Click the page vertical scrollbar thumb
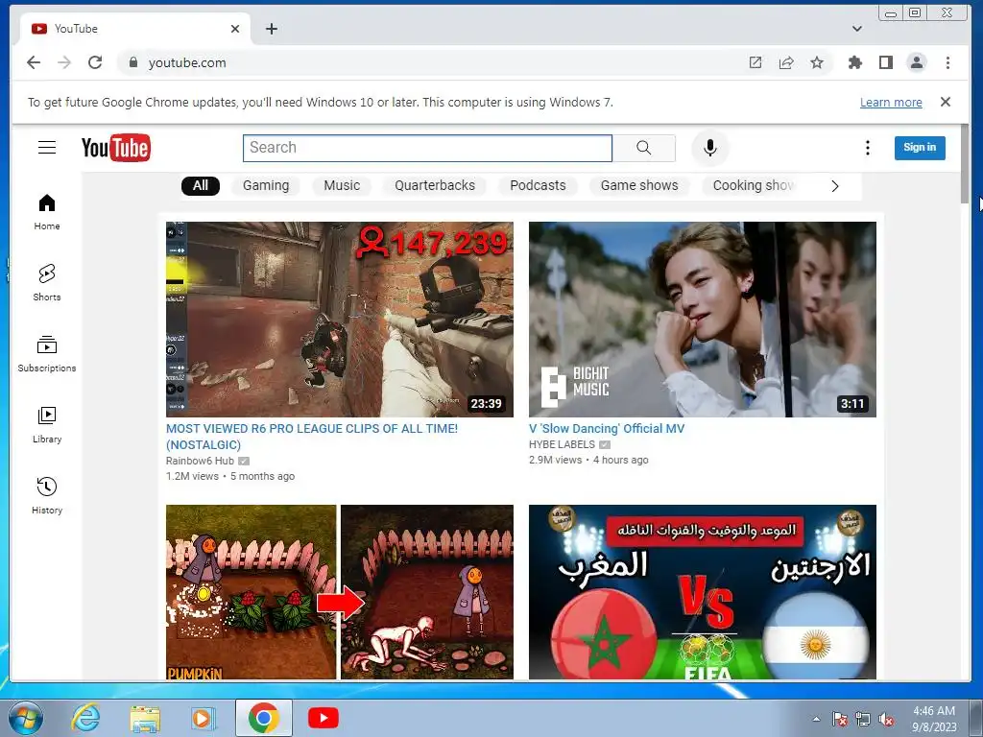 (965, 163)
